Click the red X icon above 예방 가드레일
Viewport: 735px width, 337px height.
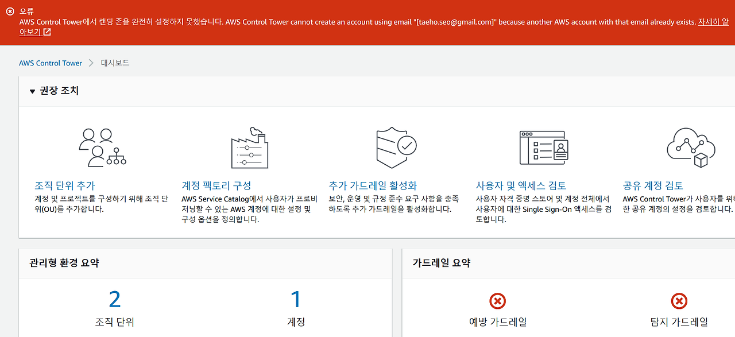(x=498, y=301)
